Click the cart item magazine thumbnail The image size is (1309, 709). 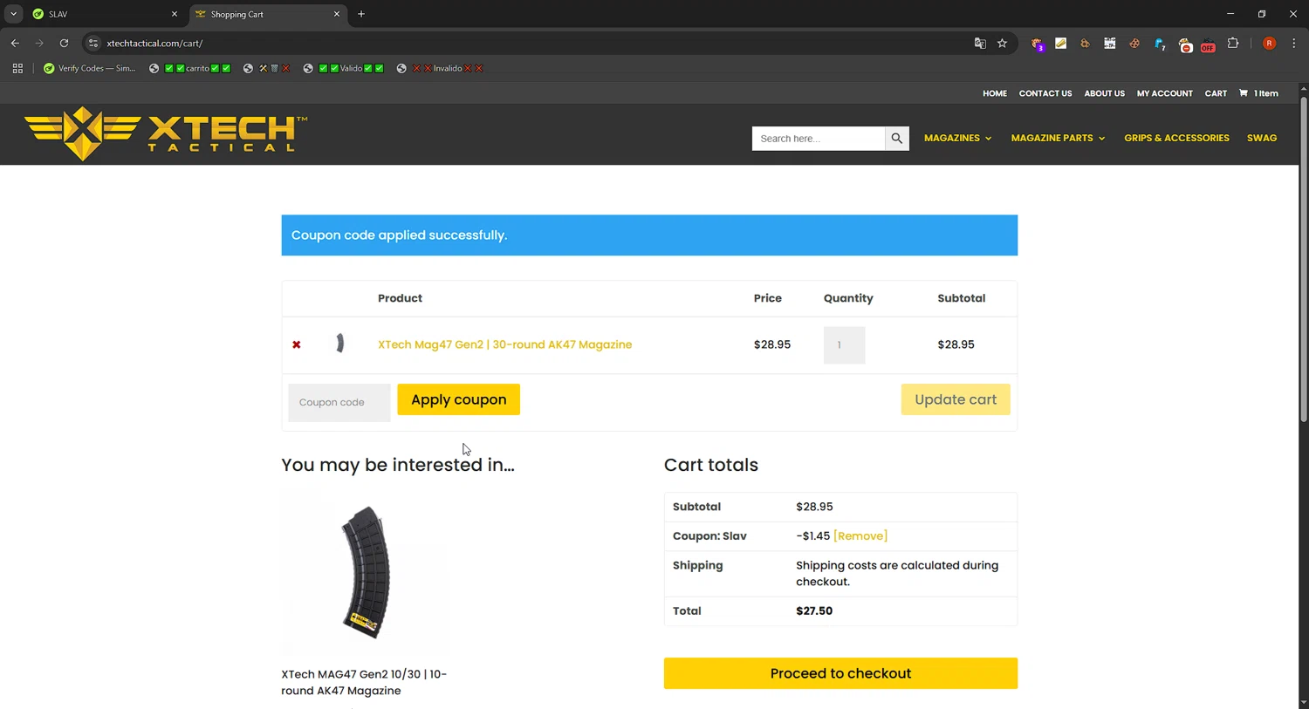[x=340, y=344]
